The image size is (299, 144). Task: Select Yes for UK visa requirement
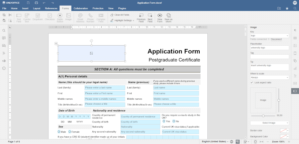click(164, 121)
